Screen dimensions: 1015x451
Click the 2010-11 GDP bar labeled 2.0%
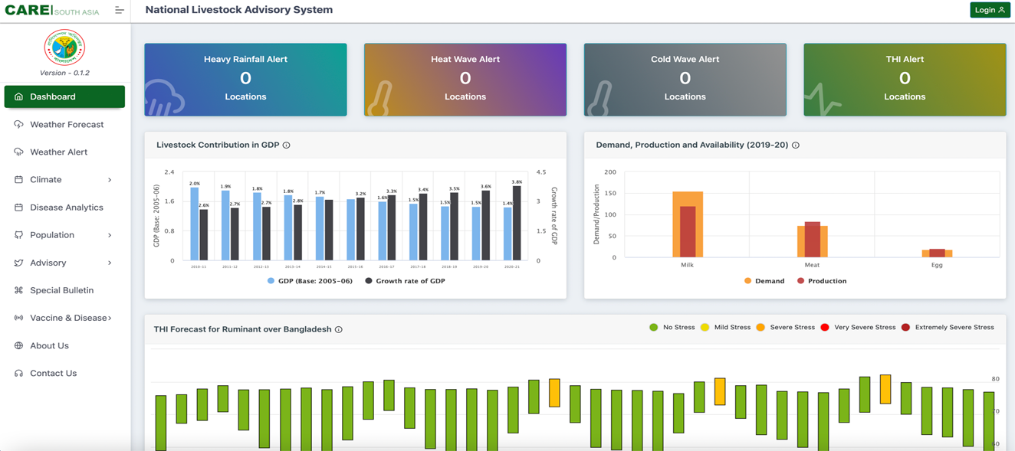(195, 224)
